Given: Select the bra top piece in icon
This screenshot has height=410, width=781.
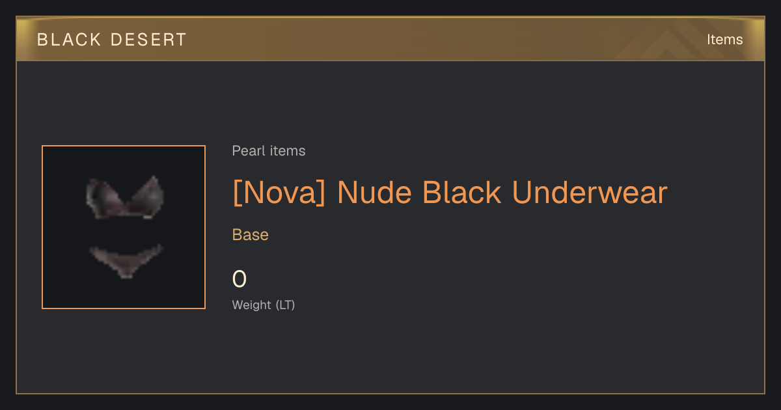Looking at the screenshot, I should 124,197.
